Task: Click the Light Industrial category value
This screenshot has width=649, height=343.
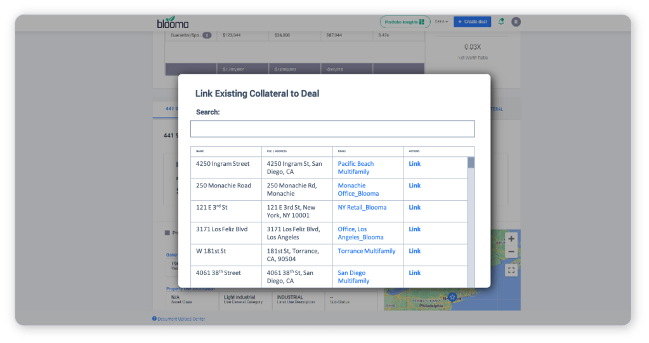Action: point(240,297)
